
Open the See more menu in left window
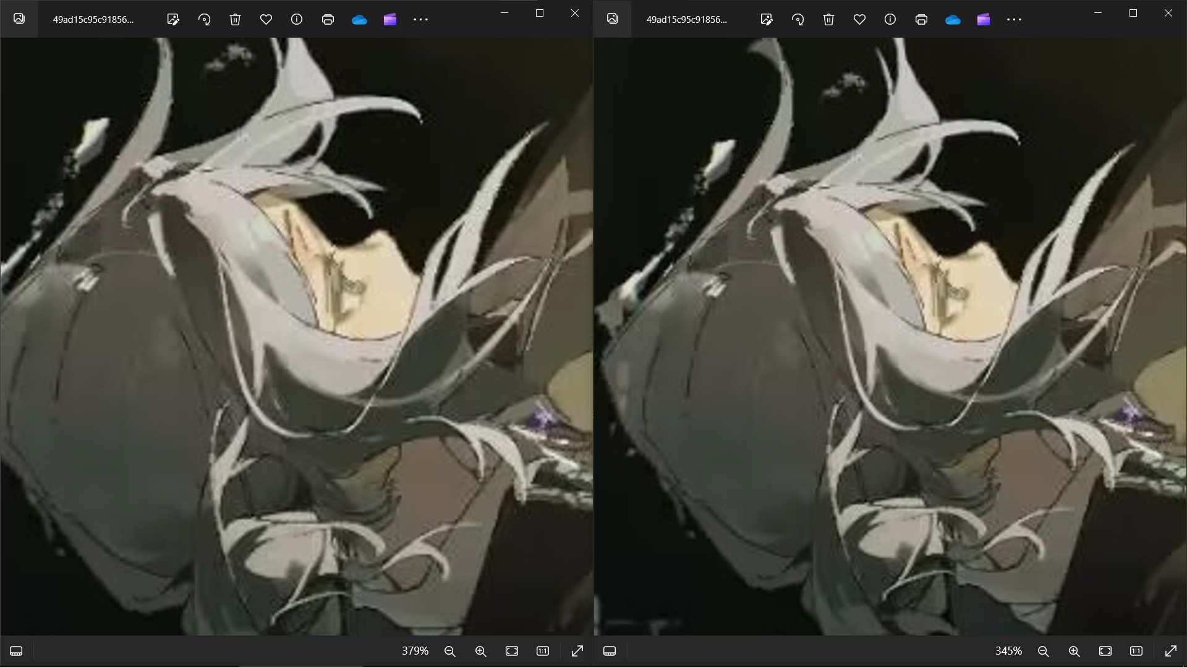tap(420, 19)
